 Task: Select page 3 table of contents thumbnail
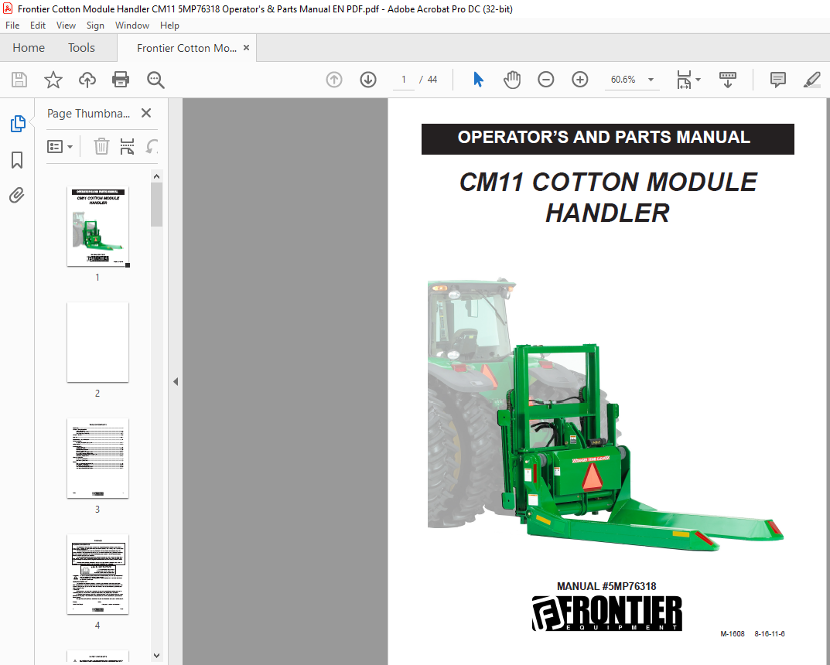(x=98, y=458)
